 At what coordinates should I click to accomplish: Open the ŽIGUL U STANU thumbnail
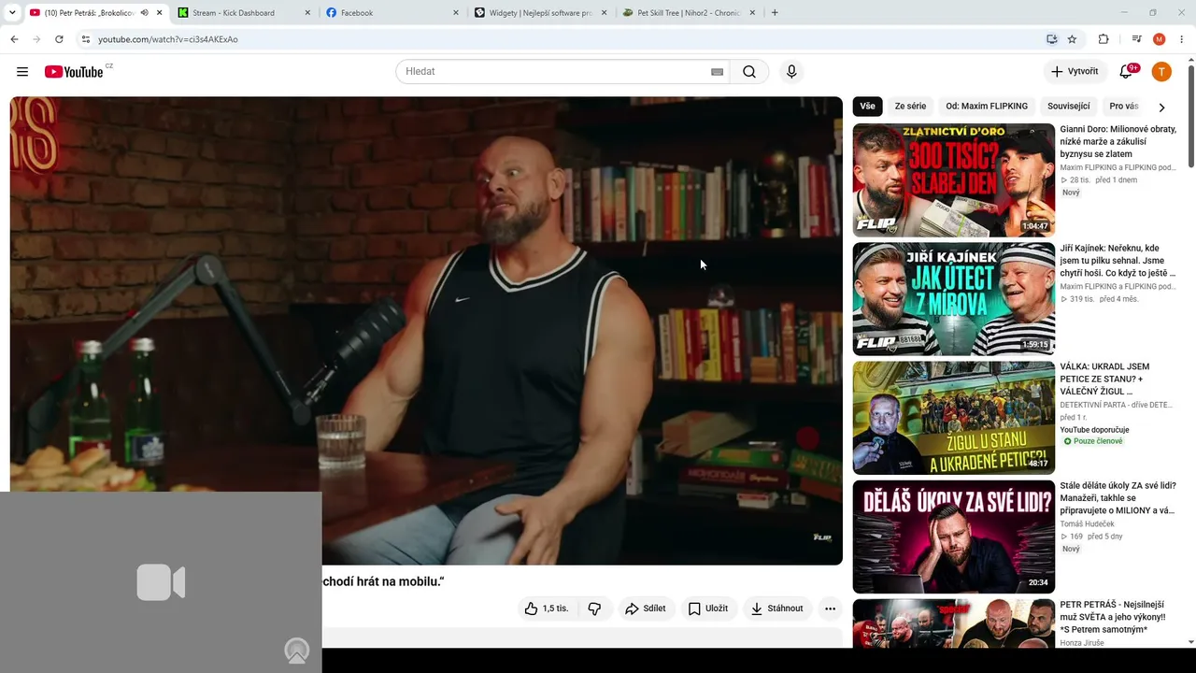pyautogui.click(x=953, y=417)
